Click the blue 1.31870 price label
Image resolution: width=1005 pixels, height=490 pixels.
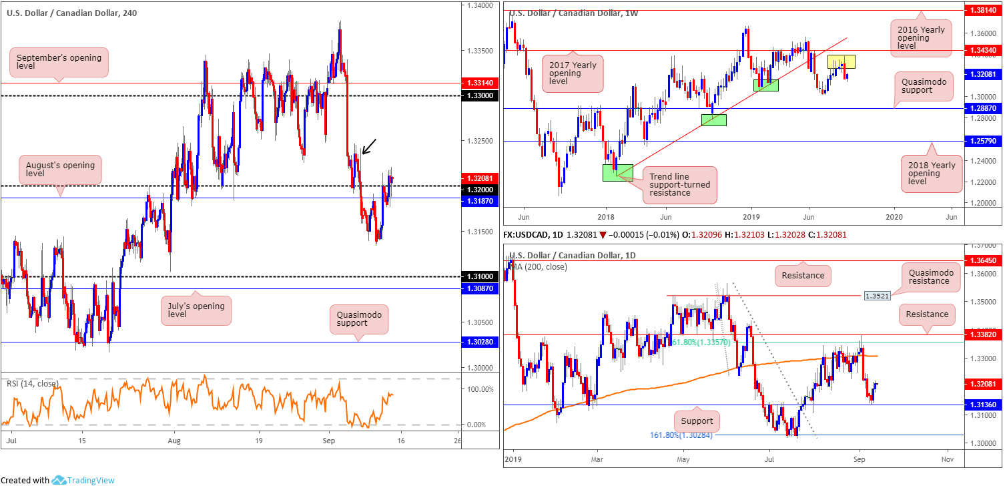[480, 200]
